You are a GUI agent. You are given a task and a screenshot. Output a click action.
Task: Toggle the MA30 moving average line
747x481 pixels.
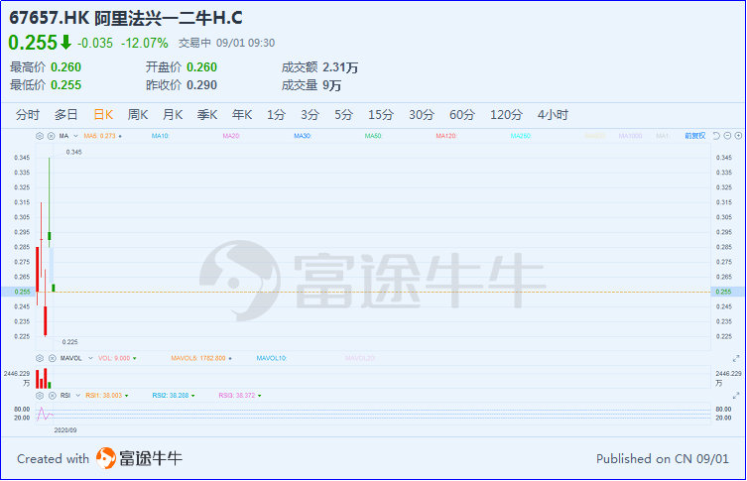click(303, 136)
